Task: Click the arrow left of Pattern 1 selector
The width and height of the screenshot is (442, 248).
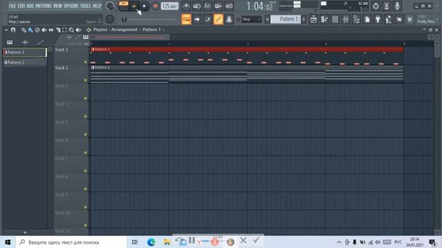Action: 267,19
